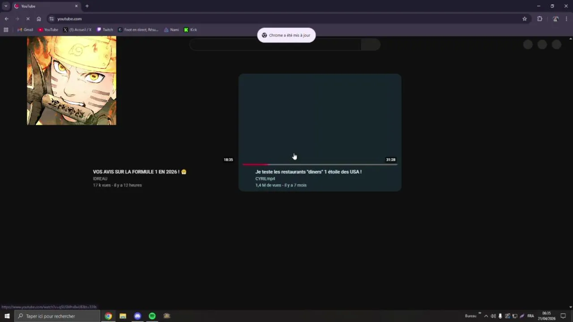Click the YouTube search box placeholder

click(275, 44)
